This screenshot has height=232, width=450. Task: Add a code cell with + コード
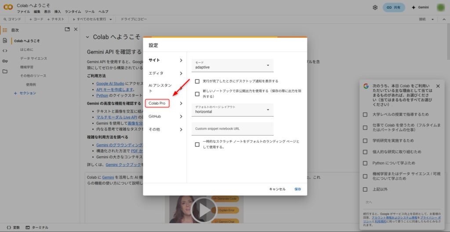coord(36,19)
